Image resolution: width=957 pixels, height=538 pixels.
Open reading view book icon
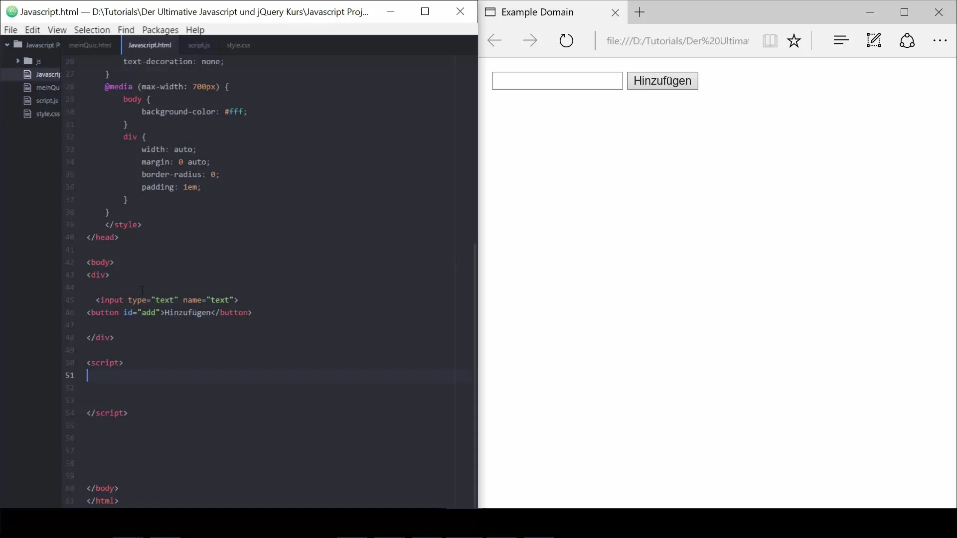tap(770, 41)
